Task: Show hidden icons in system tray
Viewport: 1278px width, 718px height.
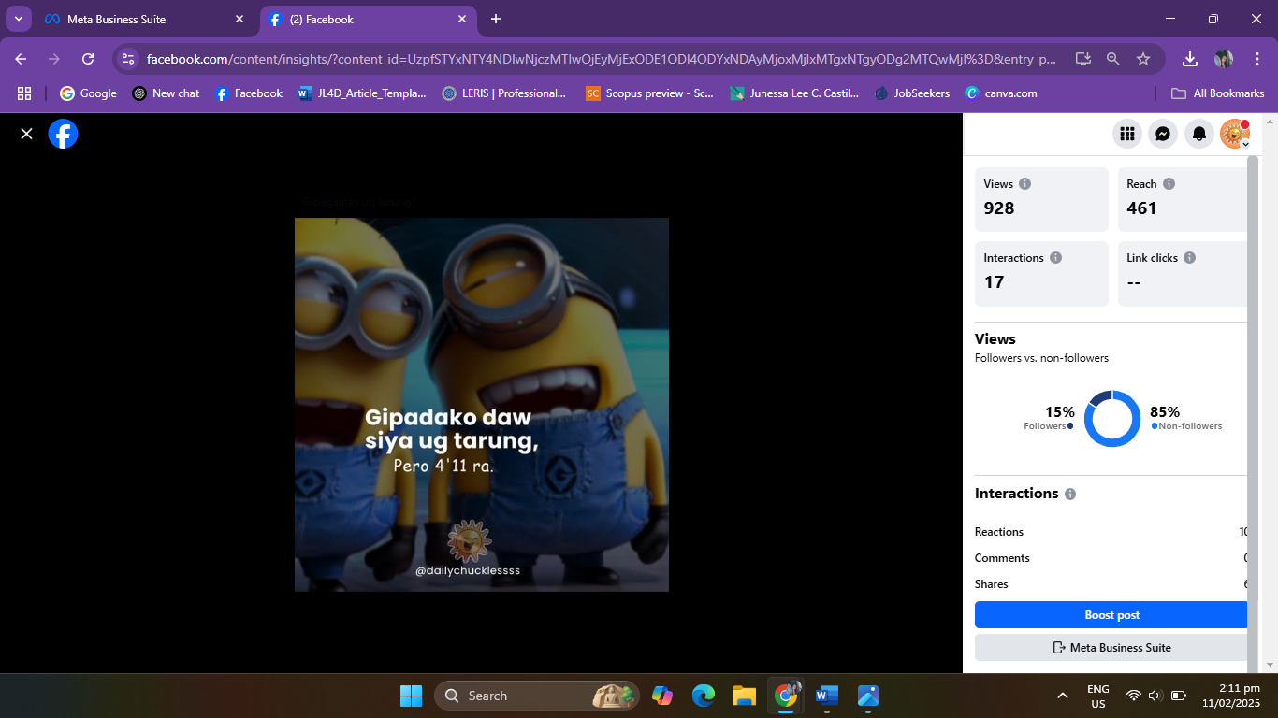Action: [1063, 696]
